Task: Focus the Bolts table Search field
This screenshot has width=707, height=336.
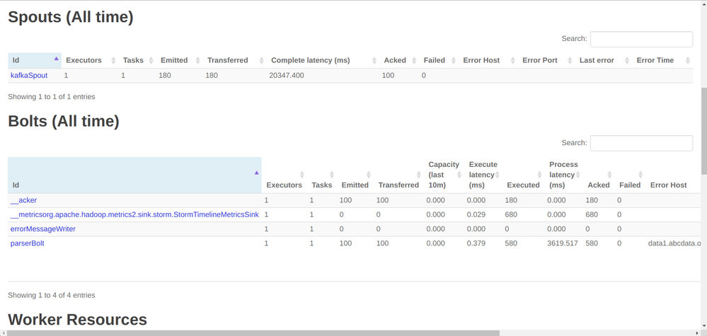Action: pyautogui.click(x=641, y=143)
